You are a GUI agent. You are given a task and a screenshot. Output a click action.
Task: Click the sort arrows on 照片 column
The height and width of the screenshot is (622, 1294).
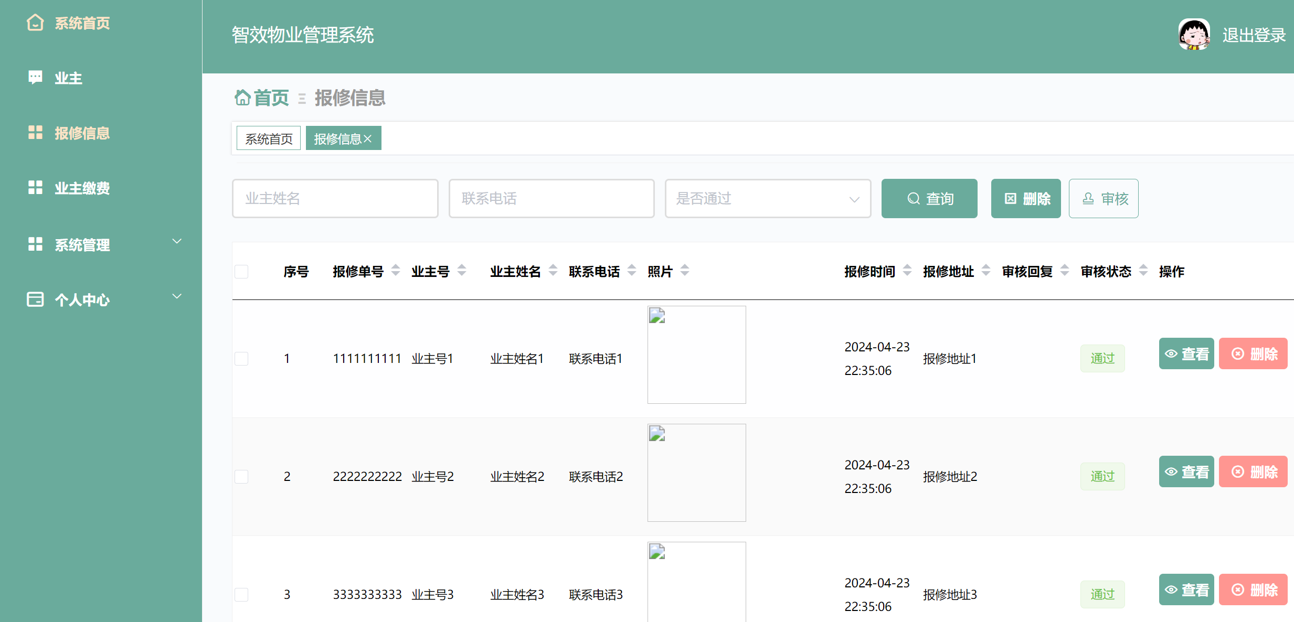685,271
